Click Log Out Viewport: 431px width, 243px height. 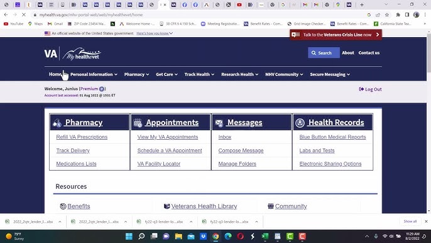[370, 89]
